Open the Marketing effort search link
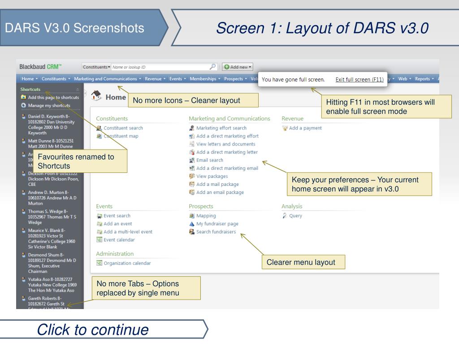 coord(221,128)
